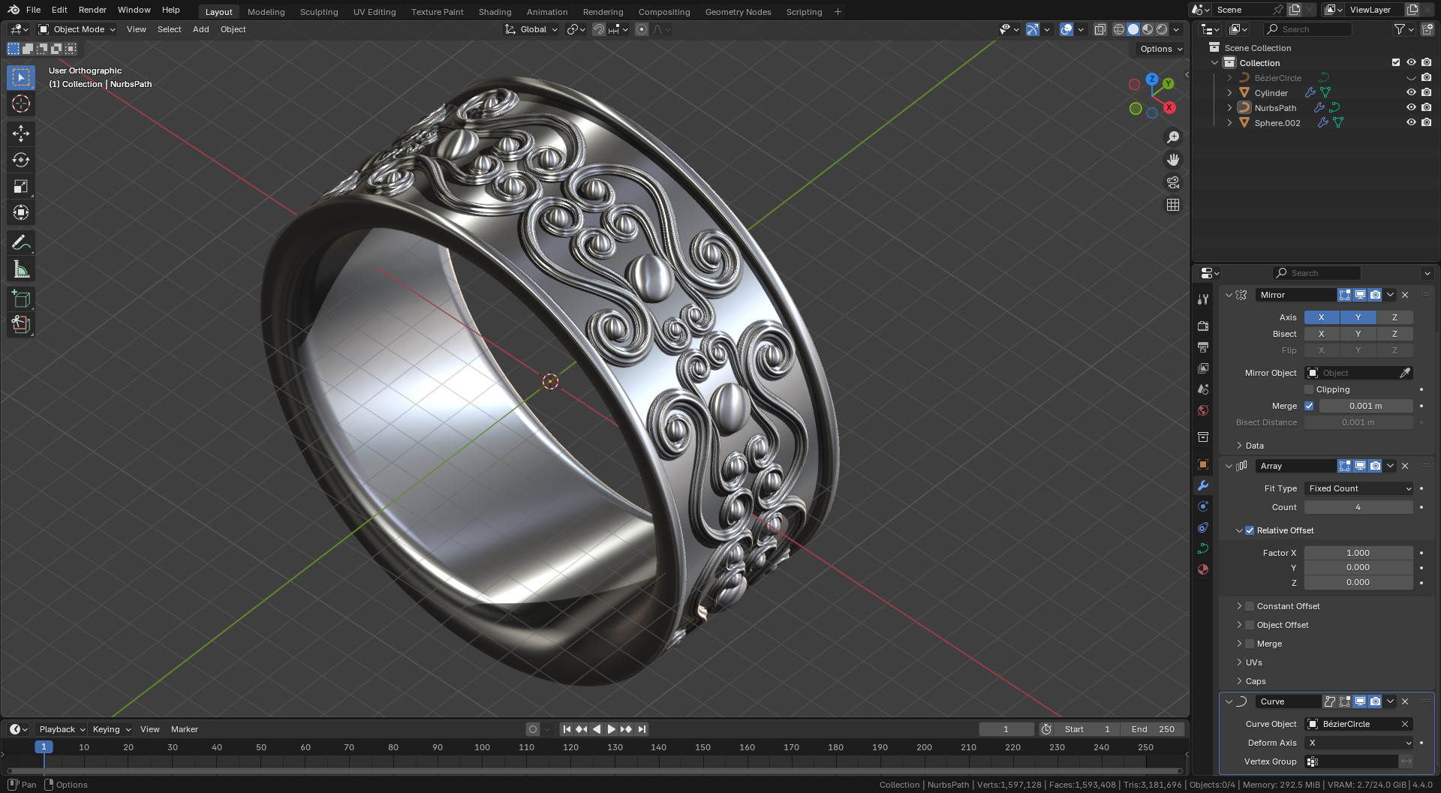Enable the Constant Offset checkbox
The image size is (1441, 793).
click(1250, 606)
